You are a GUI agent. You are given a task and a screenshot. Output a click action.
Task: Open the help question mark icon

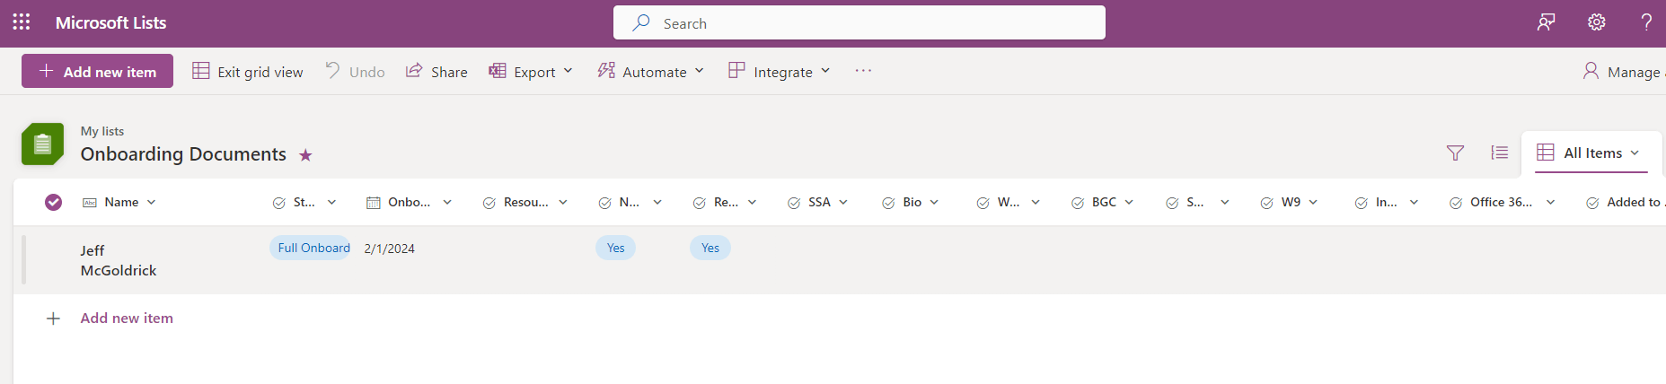(x=1645, y=22)
